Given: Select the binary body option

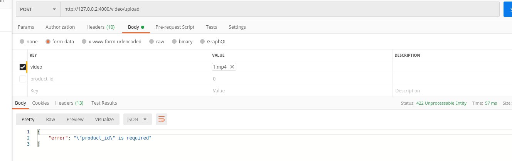Looking at the screenshot, I should [174, 41].
